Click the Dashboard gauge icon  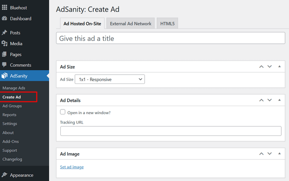(x=5, y=19)
